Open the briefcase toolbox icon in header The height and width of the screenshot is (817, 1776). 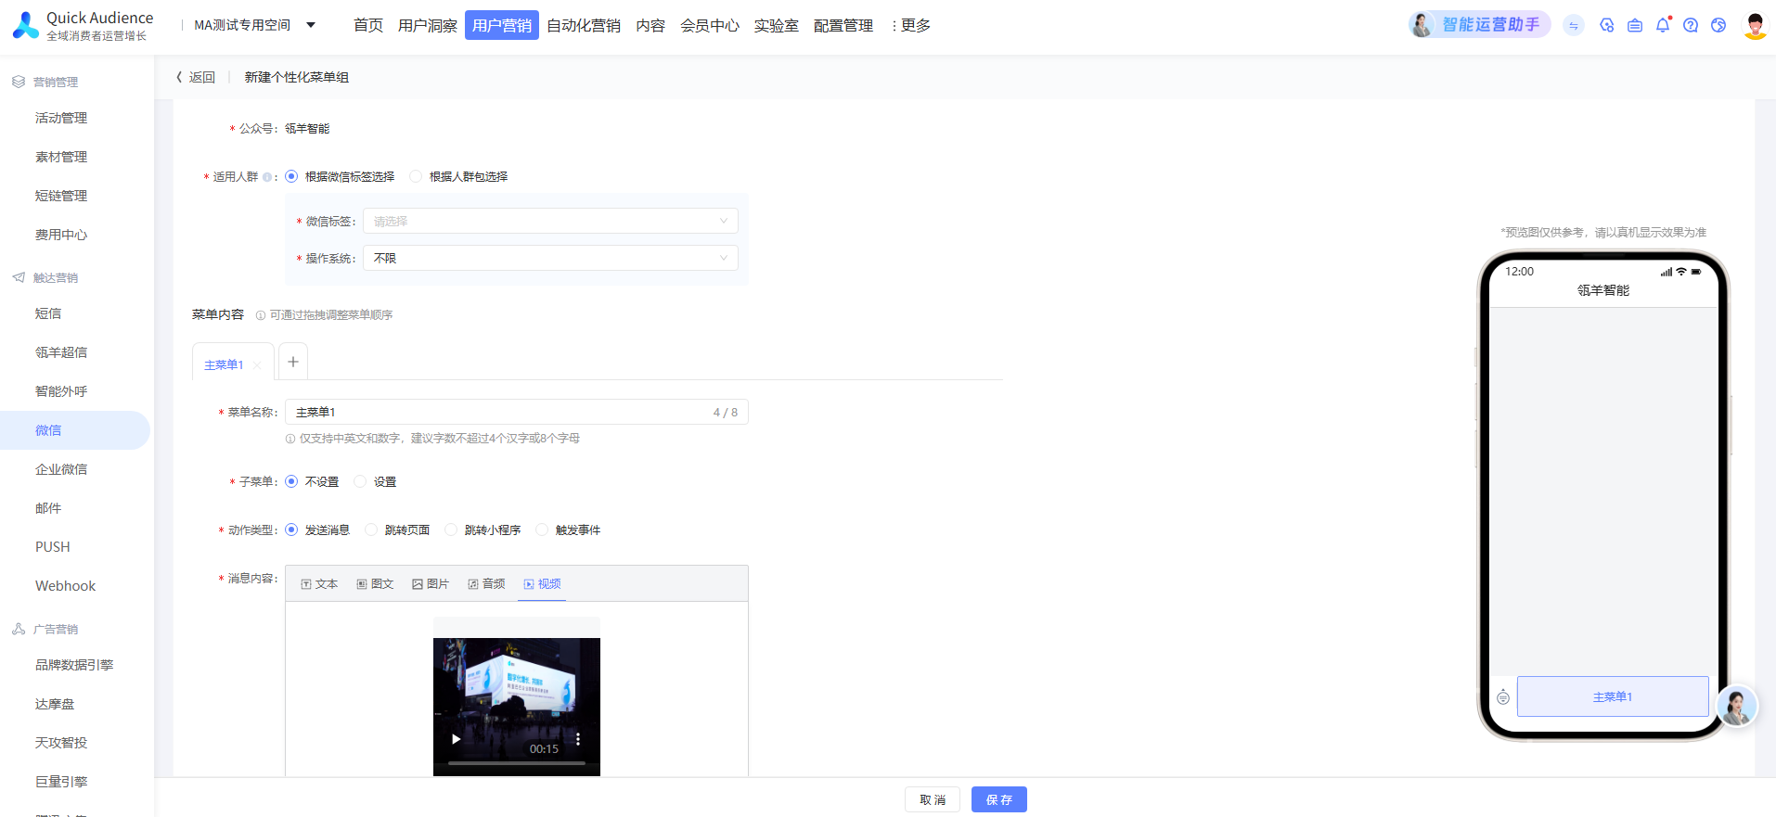(1635, 26)
